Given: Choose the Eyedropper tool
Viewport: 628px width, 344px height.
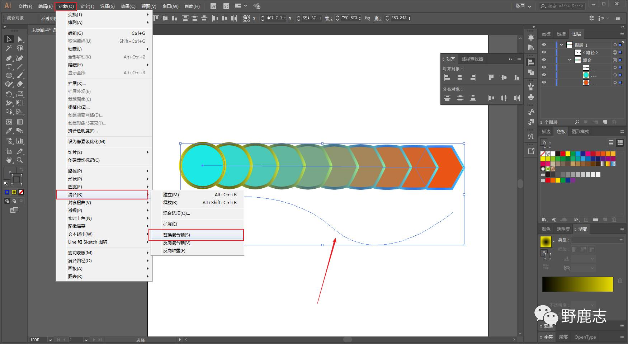Looking at the screenshot, I should coord(9,131).
